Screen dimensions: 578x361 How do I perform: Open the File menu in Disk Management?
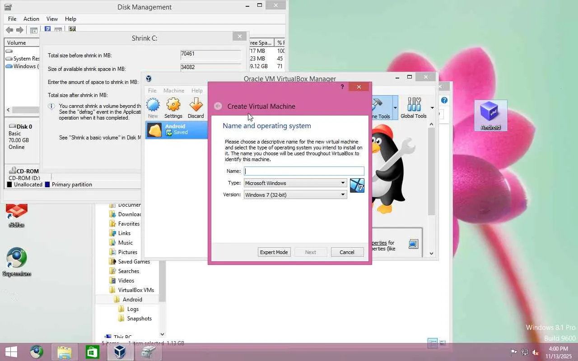coord(12,19)
